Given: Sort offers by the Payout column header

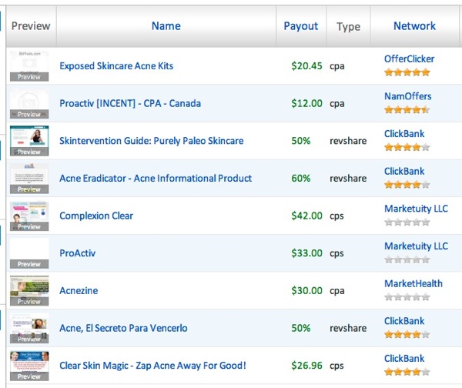Looking at the screenshot, I should coord(301,26).
